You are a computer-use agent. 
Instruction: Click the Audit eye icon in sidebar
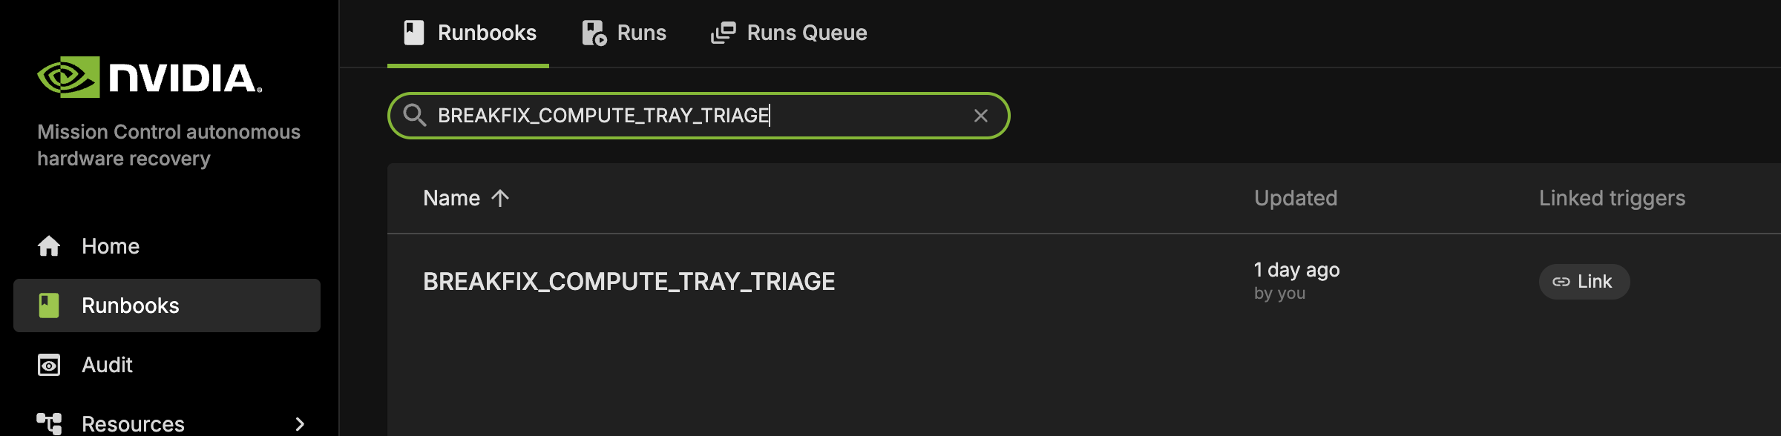[x=49, y=365]
